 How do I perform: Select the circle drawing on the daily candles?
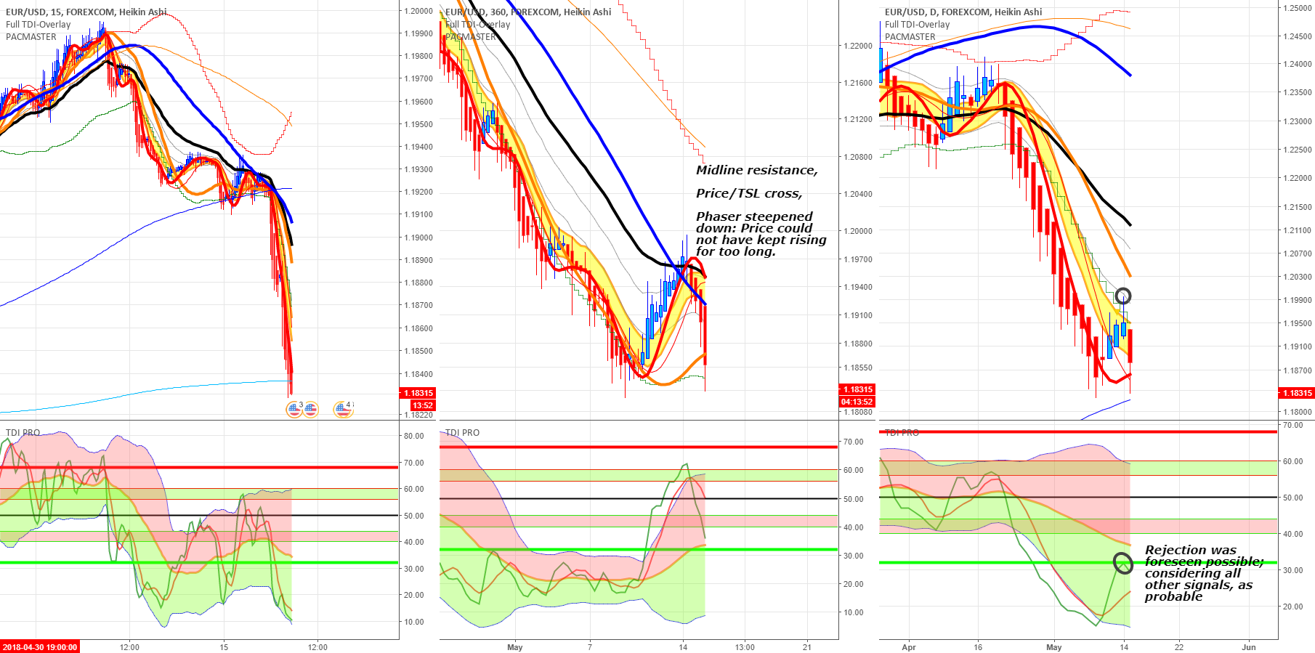pos(1123,296)
